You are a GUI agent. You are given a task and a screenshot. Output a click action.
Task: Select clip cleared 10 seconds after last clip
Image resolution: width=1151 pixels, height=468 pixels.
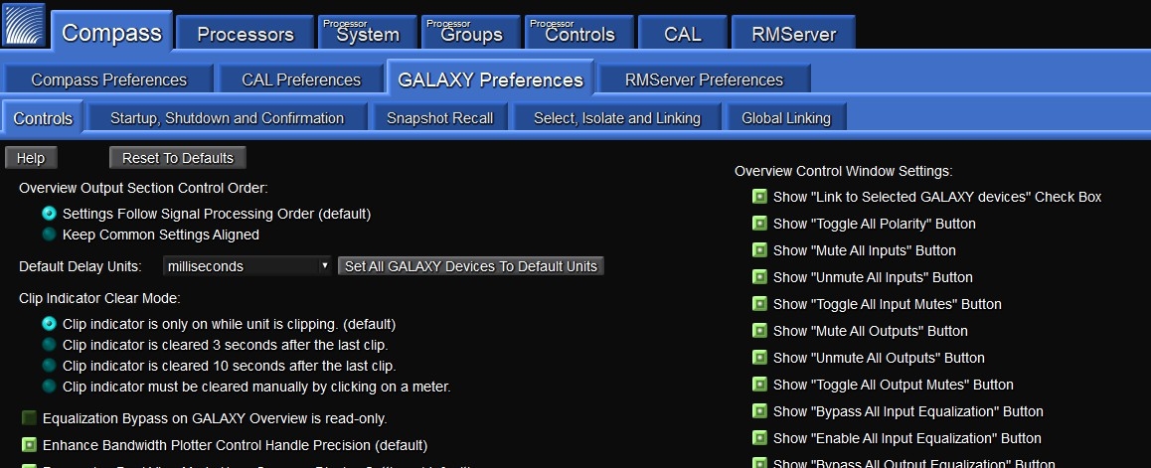pos(49,366)
